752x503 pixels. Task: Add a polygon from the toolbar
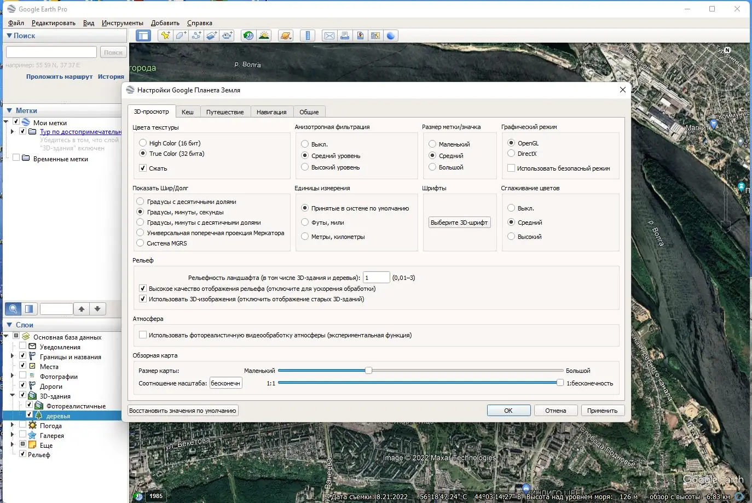point(181,36)
